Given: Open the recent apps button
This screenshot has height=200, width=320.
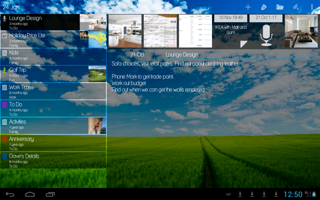Looking at the screenshot, I should pyautogui.click(x=50, y=194).
